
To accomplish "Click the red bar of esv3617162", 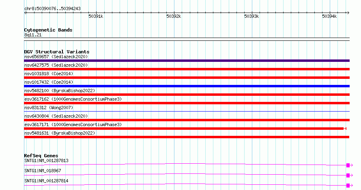I will click(187, 103).
